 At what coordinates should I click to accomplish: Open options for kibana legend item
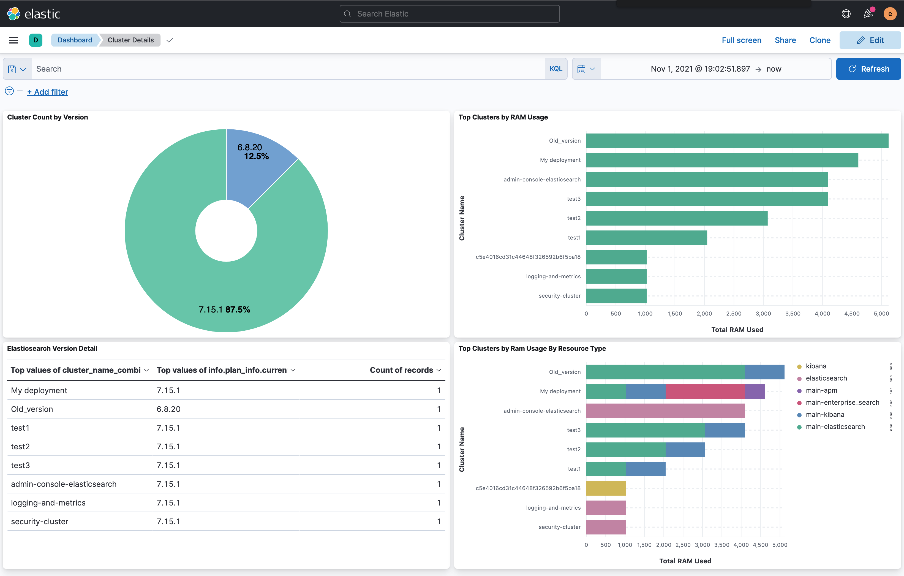(x=891, y=366)
